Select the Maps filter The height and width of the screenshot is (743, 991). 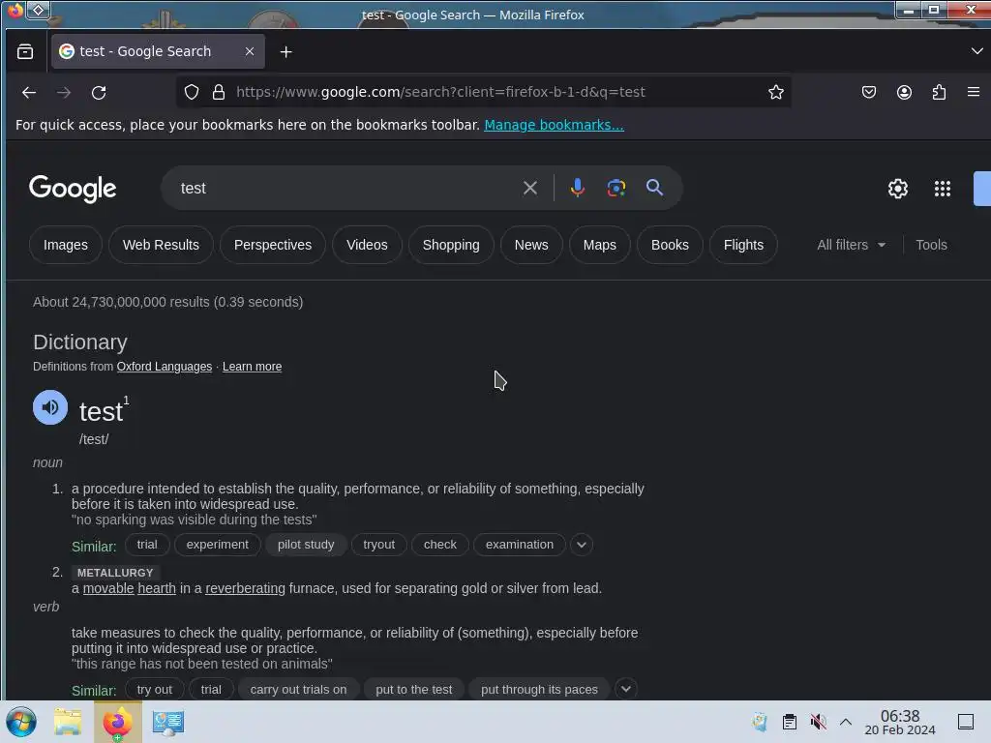point(599,245)
